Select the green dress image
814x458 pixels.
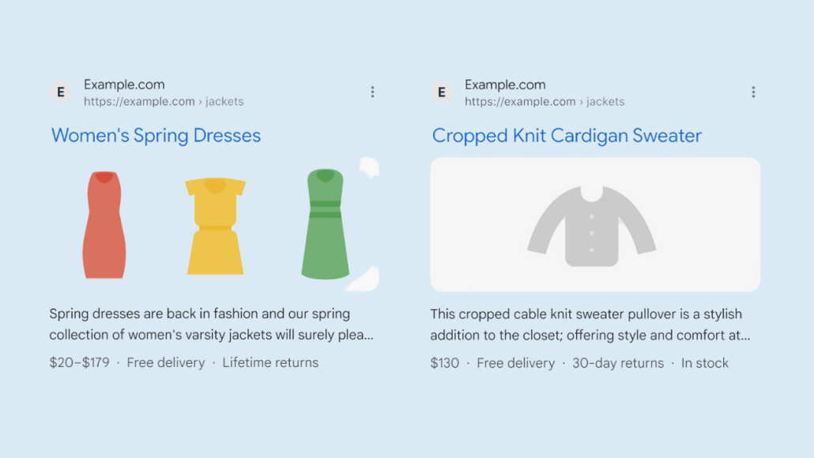tap(325, 224)
